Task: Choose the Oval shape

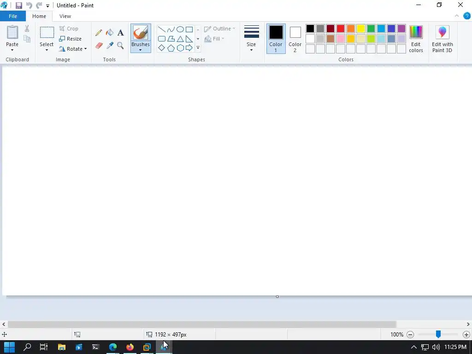Action: click(180, 29)
